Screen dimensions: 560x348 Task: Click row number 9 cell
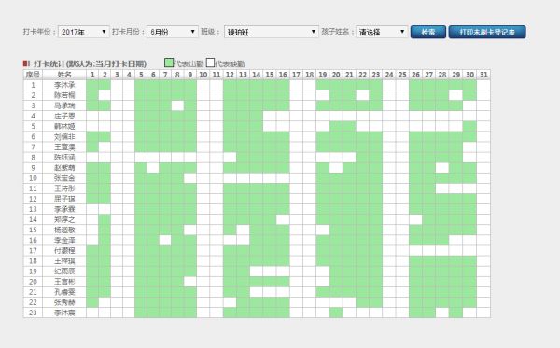coord(33,168)
